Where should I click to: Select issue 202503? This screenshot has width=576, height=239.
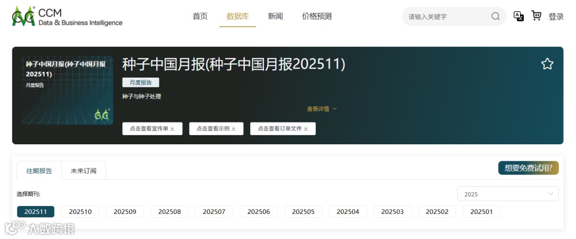(x=393, y=211)
